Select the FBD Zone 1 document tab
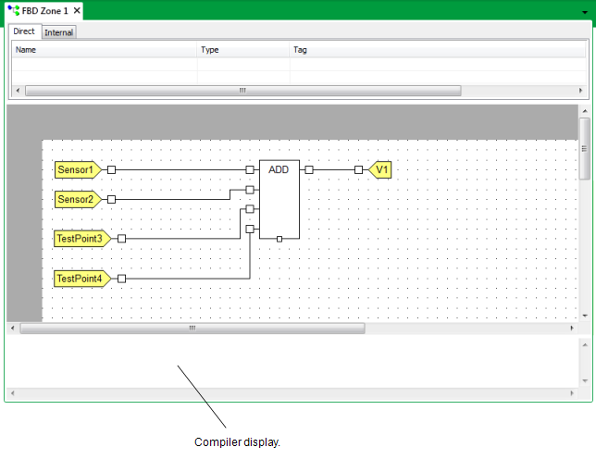Screen dimensions: 596x472 pyautogui.click(x=44, y=10)
